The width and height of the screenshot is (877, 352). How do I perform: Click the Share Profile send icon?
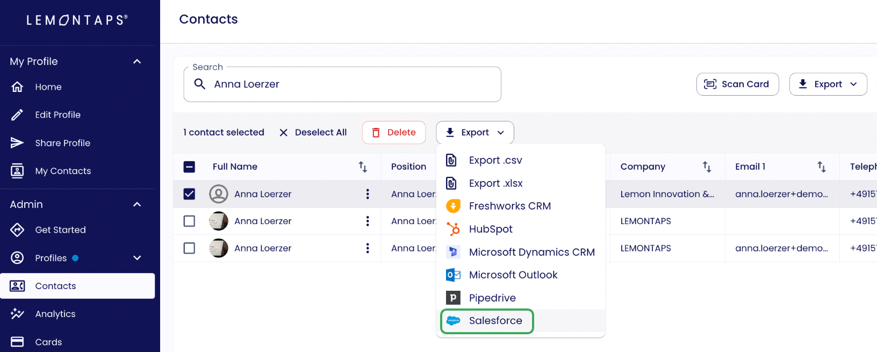(x=17, y=142)
